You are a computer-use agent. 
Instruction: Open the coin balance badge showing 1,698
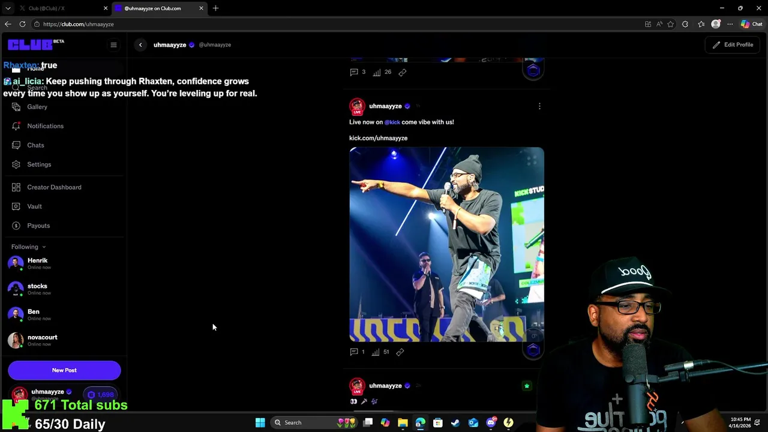coord(101,395)
